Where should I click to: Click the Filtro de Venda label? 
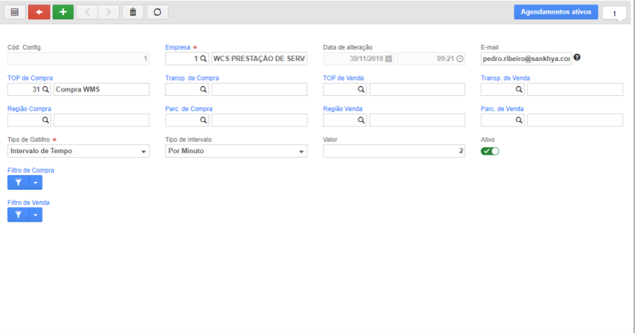(28, 203)
